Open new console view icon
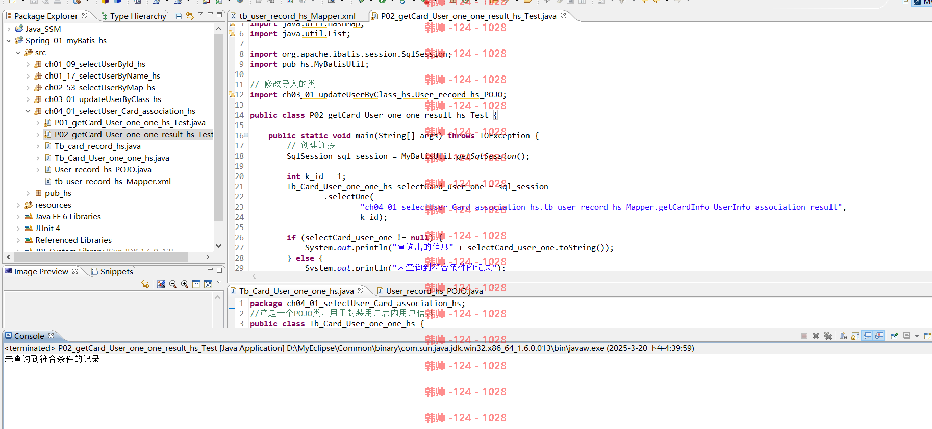The image size is (932, 429). tap(927, 336)
